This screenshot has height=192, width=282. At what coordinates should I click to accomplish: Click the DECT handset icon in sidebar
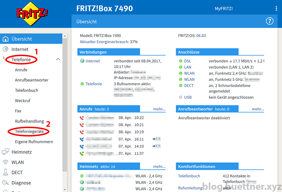(x=5, y=172)
